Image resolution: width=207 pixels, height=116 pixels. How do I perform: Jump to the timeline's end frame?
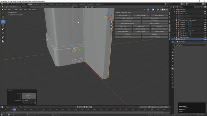[x=91, y=107]
